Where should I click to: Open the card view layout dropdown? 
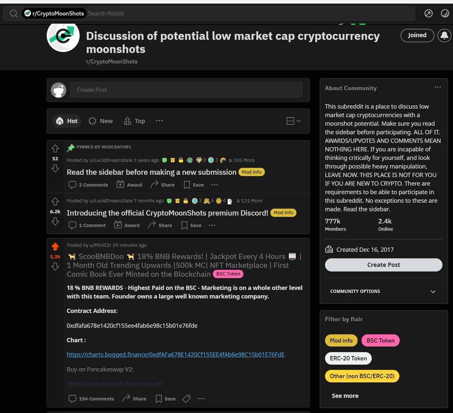click(x=293, y=121)
